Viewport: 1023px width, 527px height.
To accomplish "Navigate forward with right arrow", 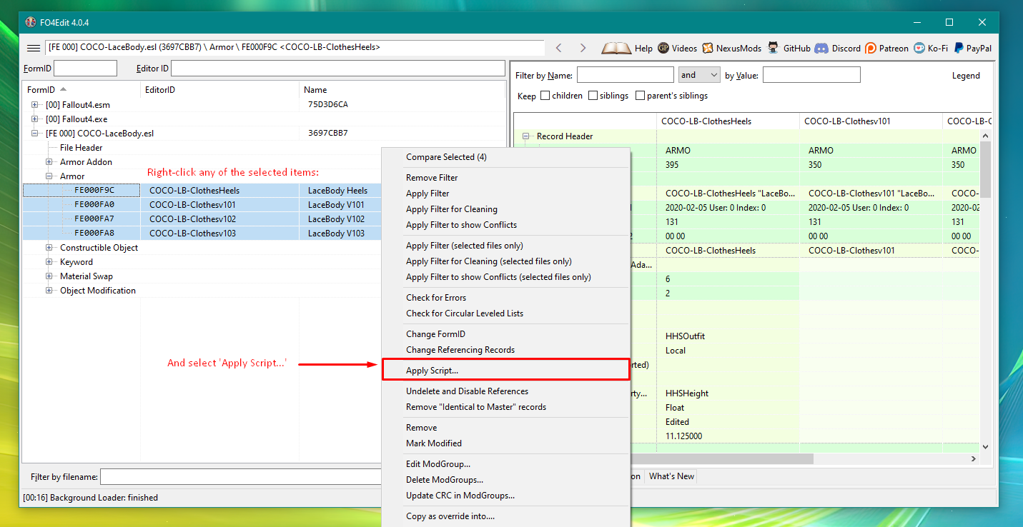I will pyautogui.click(x=583, y=48).
